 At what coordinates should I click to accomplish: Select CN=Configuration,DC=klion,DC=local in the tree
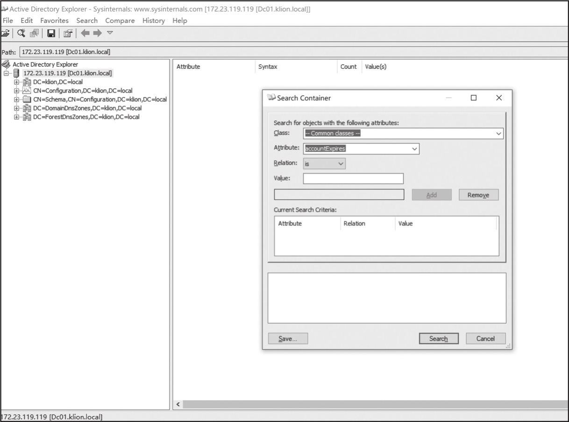point(83,91)
